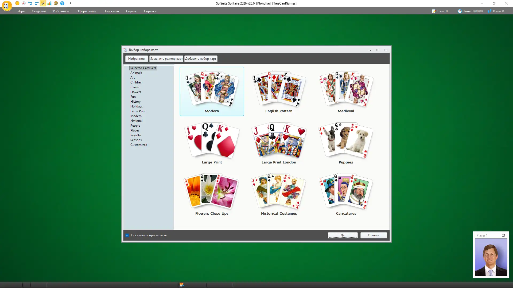Select the Royalty category in the list

point(135,135)
